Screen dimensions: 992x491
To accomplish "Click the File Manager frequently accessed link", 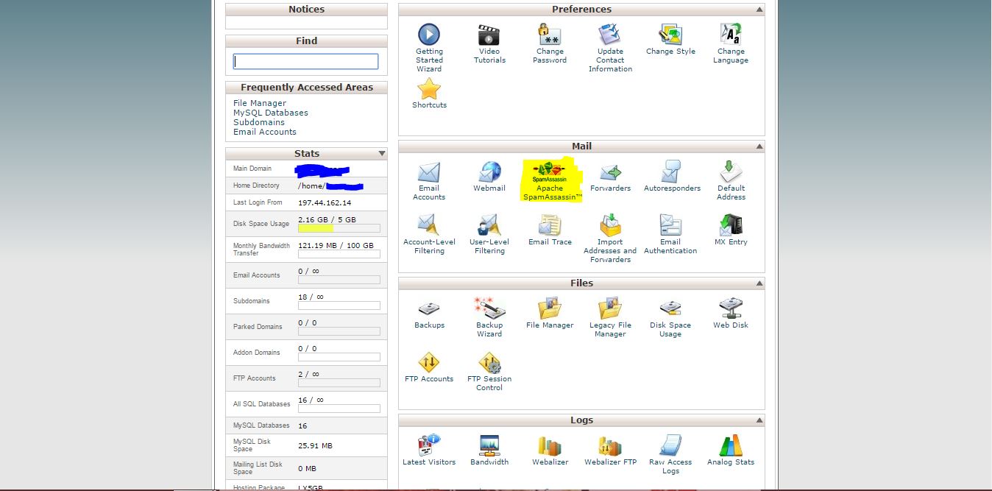I will click(x=260, y=103).
